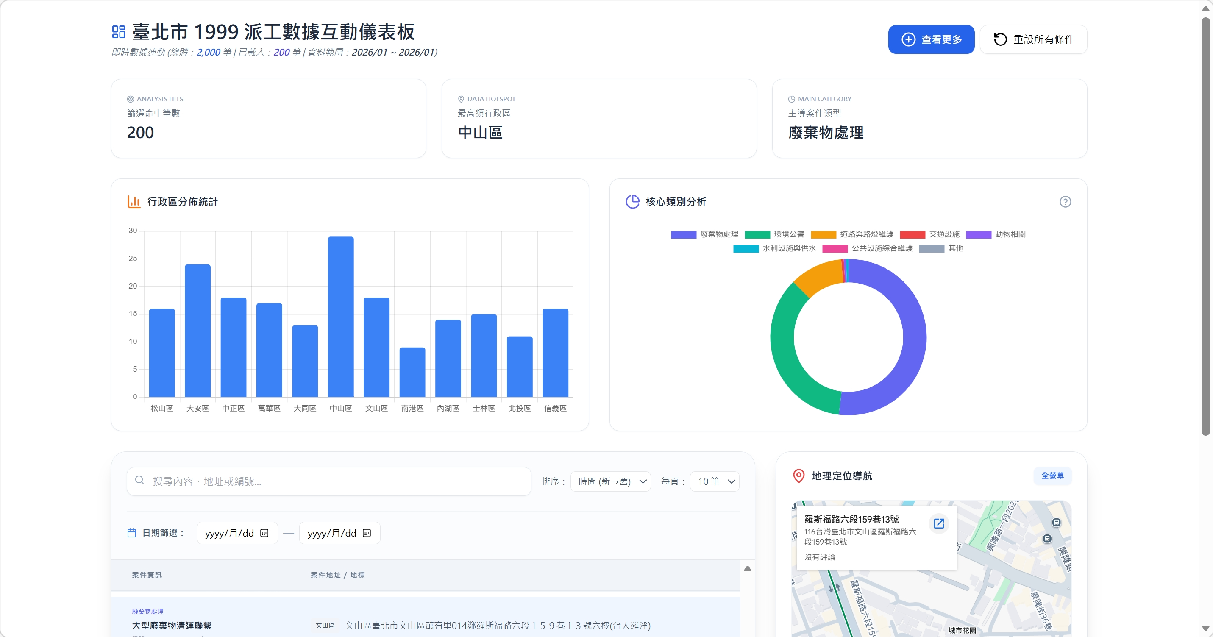Click the 交通設施 red color swatch

[912, 234]
